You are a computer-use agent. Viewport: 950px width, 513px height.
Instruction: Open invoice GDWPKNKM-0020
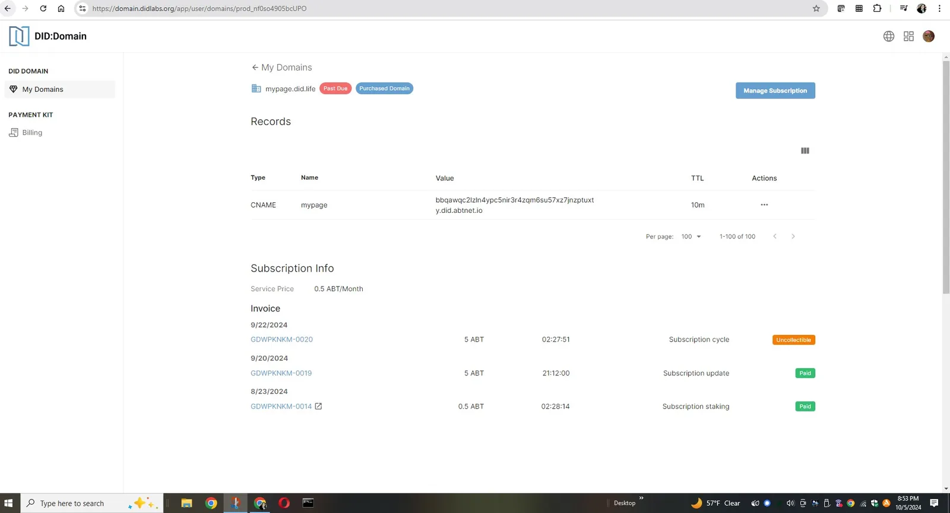click(x=281, y=340)
